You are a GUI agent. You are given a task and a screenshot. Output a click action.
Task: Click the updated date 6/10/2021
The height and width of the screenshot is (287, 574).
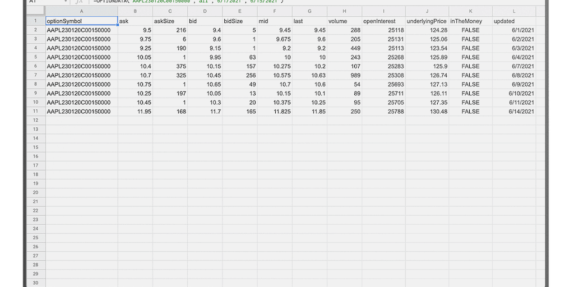[x=514, y=94]
